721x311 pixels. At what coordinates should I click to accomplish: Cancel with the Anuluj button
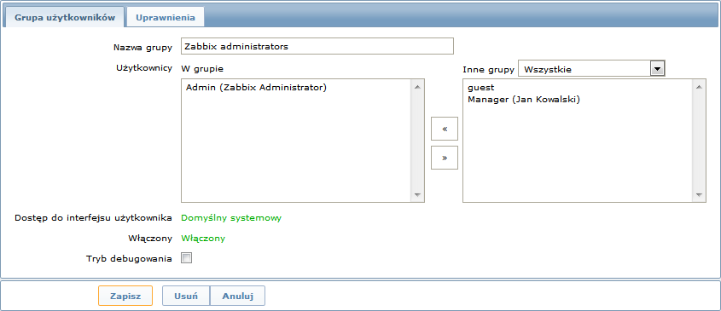(238, 296)
